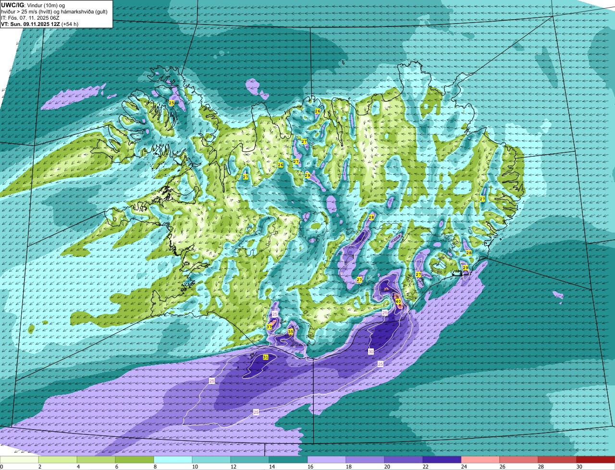The height and width of the screenshot is (470, 615).
Task: Click the dark red 30+ m/s legend swatch
Action: click(x=596, y=460)
